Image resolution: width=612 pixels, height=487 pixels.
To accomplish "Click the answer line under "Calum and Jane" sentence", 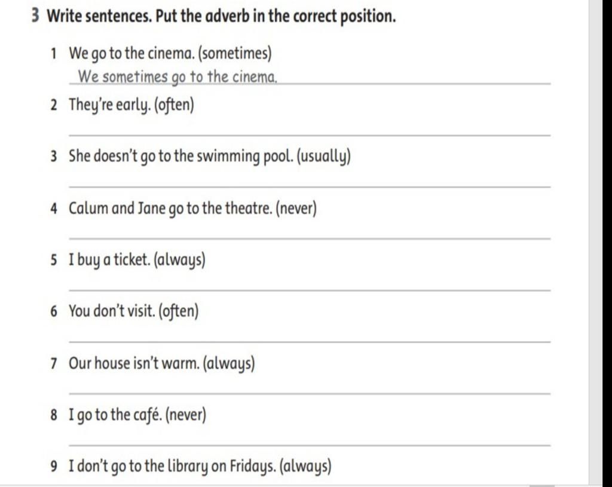I will pos(310,238).
